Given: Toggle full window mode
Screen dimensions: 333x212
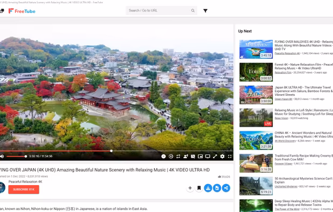Looking at the screenshot, I should click(x=215, y=157).
